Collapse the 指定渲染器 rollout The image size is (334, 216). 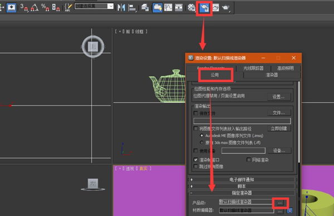click(x=242, y=193)
